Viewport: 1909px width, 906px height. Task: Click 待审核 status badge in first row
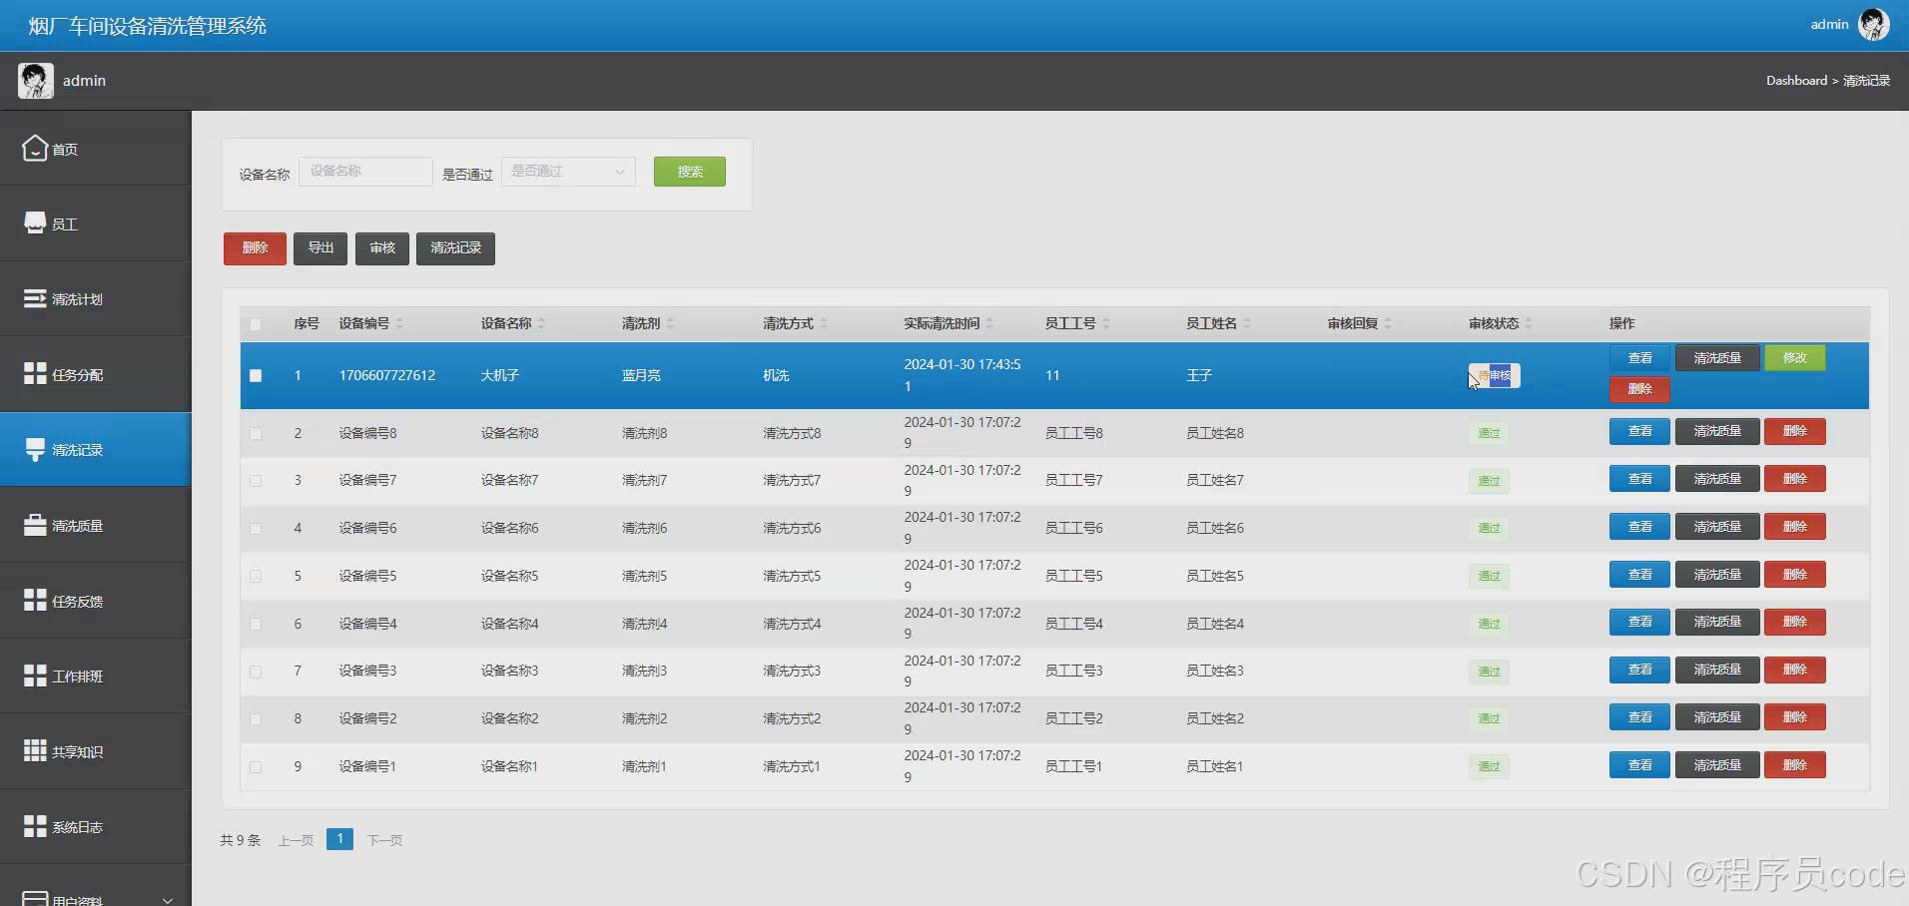pos(1494,375)
